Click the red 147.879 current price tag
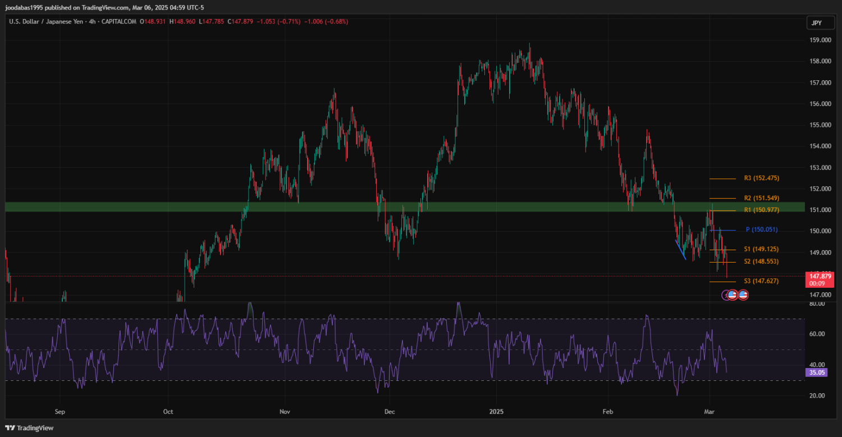842x437 pixels. pyautogui.click(x=820, y=277)
